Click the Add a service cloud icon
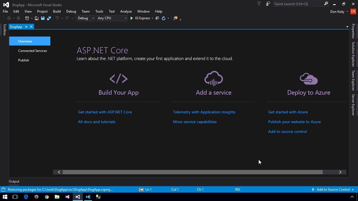This screenshot has width=358, height=201. tap(214, 78)
